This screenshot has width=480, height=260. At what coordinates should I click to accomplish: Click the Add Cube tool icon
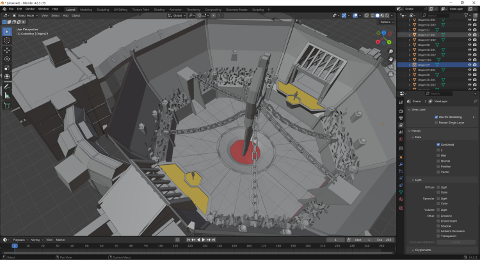(x=7, y=105)
